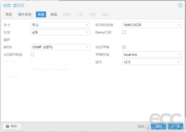This screenshot has height=132, width=186.
Task: Click the BIOS label text
Action: pyautogui.click(x=8, y=47)
